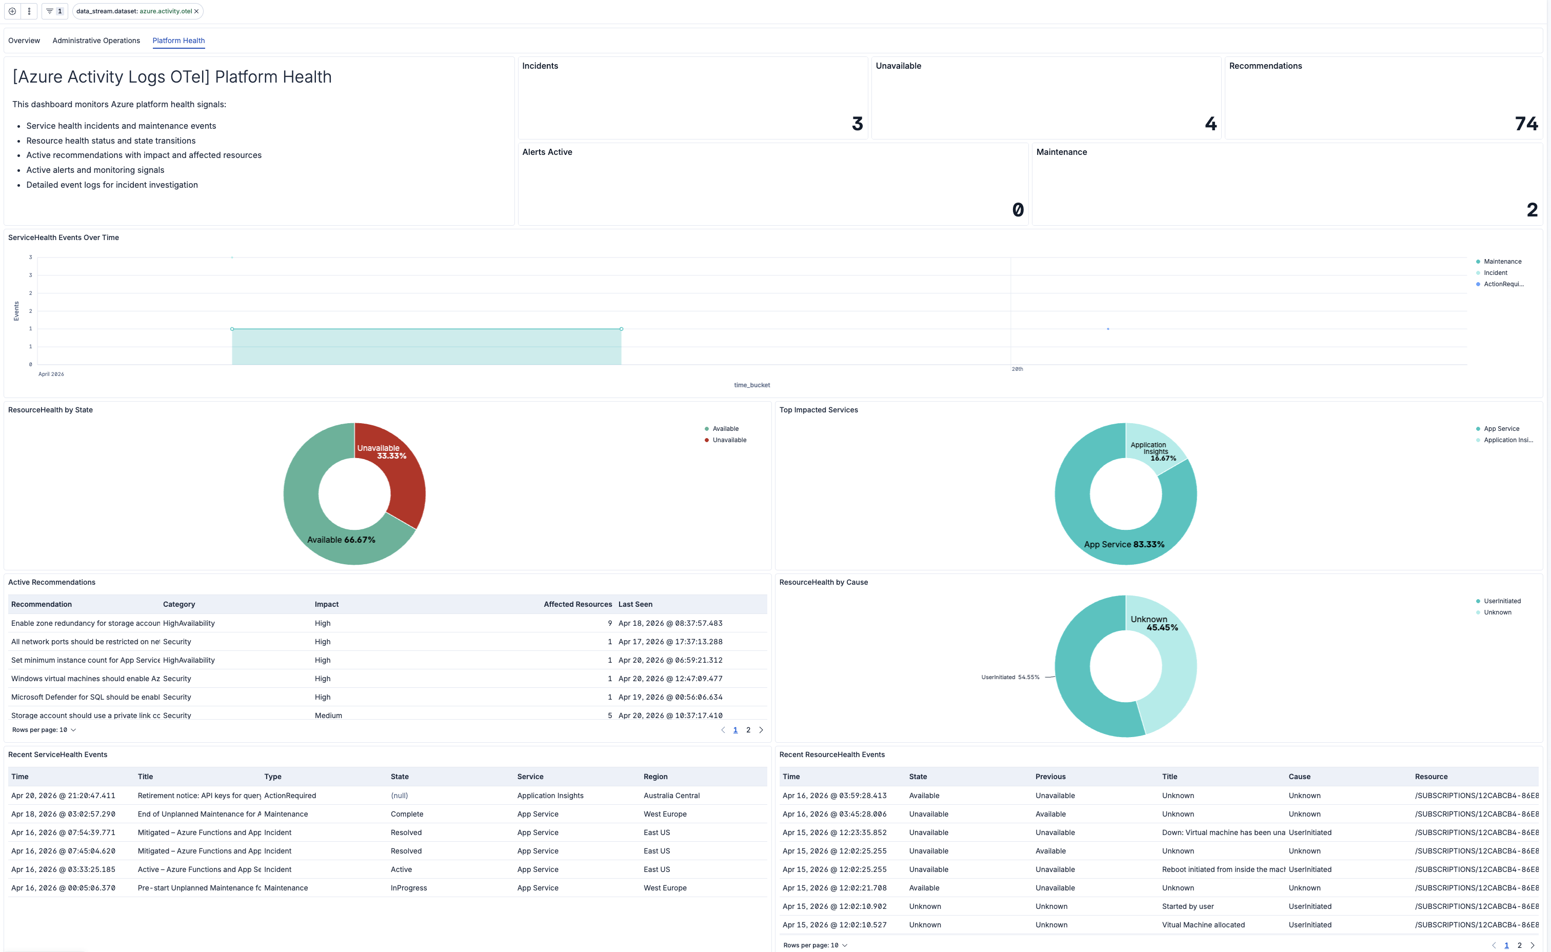
Task: Advance Recent ResourceHealth Events to next page
Action: [x=1533, y=945]
